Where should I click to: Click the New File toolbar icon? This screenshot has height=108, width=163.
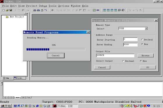3,10
